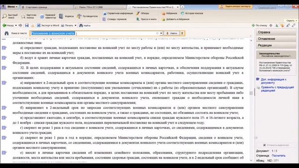The width and height of the screenshot is (299, 168).
Task: Click the Посчитать page count link
Action: pyautogui.click(x=278, y=155)
